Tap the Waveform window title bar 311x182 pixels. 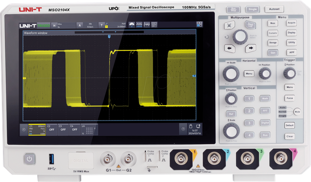pyautogui.click(x=109, y=32)
